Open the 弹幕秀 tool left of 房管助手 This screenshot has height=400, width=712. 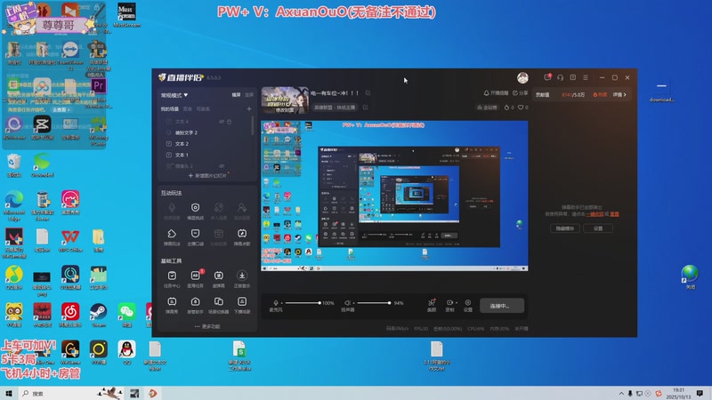172,305
